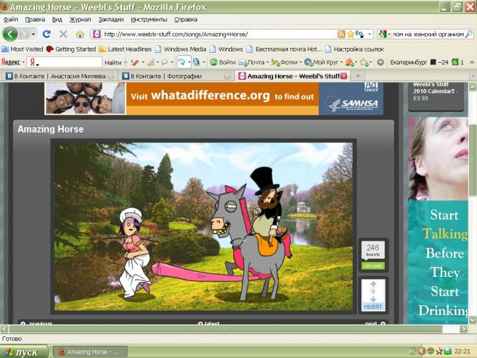Screen dimensions: 477x358
Task: Click the Start Talking Before They Start Drinking ad
Action: [x=438, y=220]
